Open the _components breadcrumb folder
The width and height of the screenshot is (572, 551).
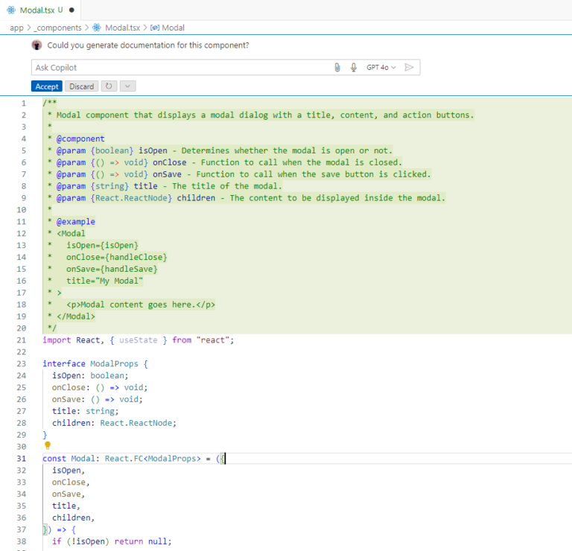click(x=57, y=28)
